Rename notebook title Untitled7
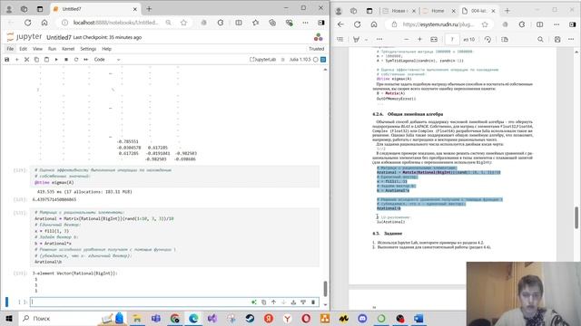The width and height of the screenshot is (581, 326). click(x=58, y=37)
